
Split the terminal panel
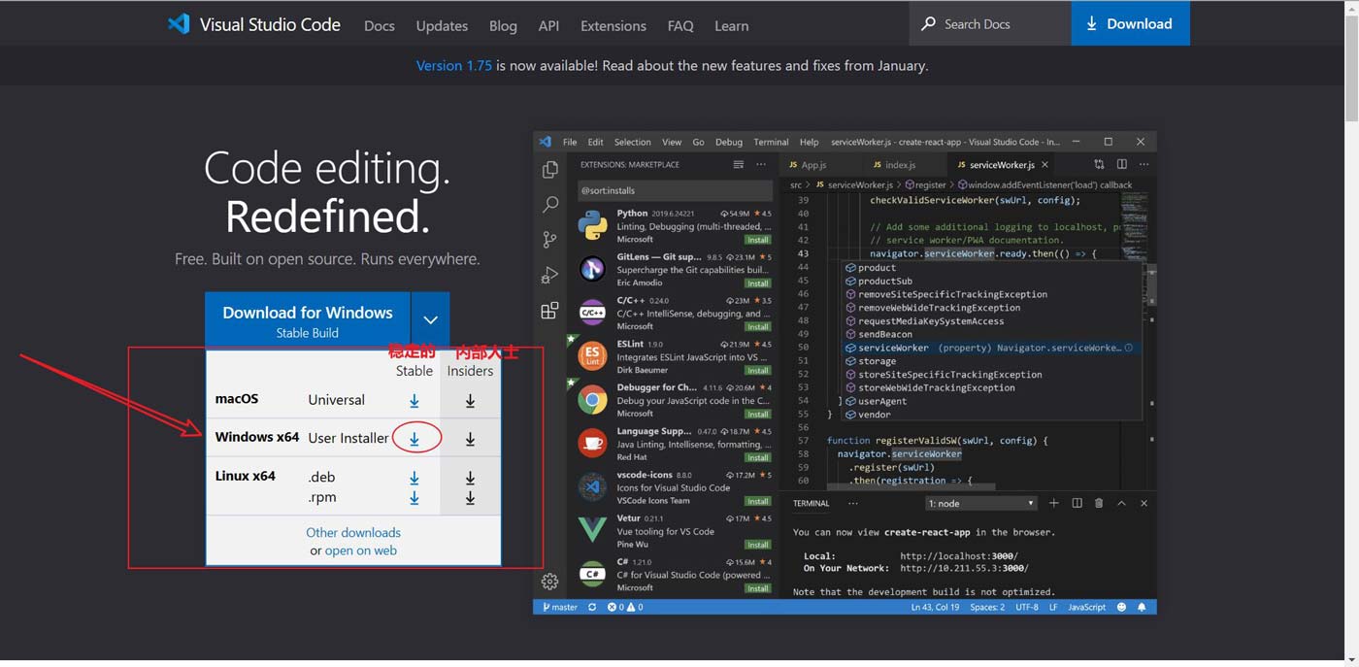(1077, 503)
